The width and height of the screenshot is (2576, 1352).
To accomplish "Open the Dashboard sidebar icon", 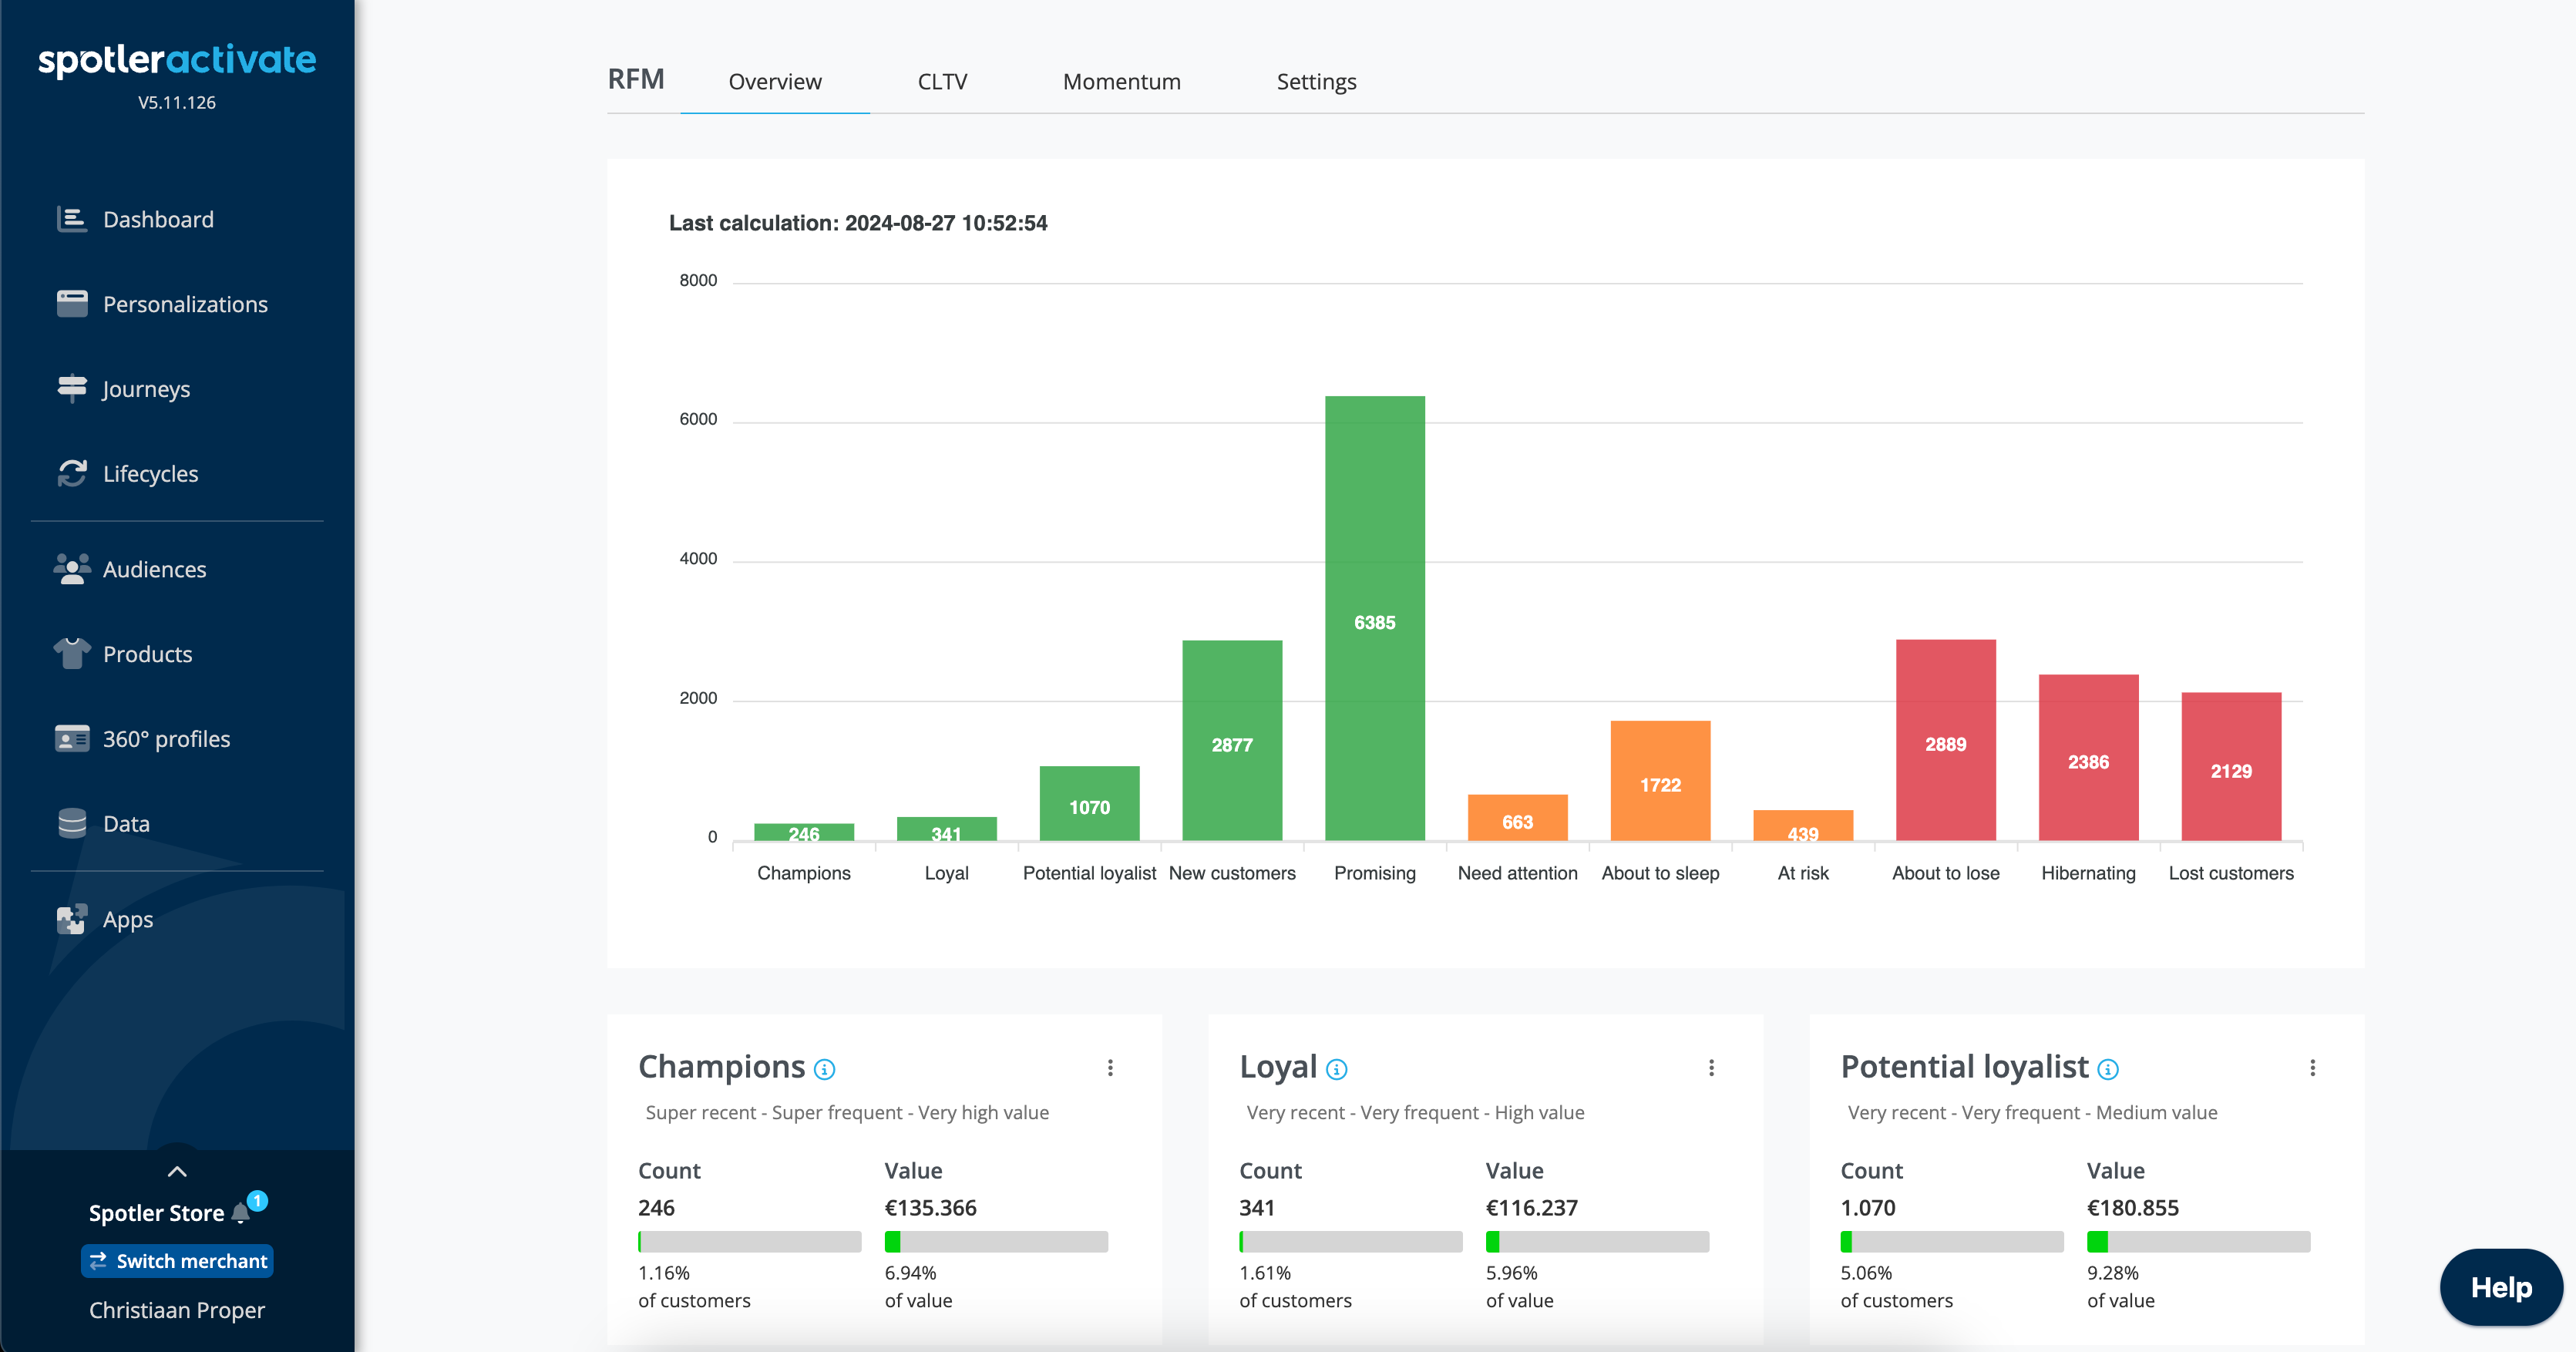I will click(x=72, y=219).
